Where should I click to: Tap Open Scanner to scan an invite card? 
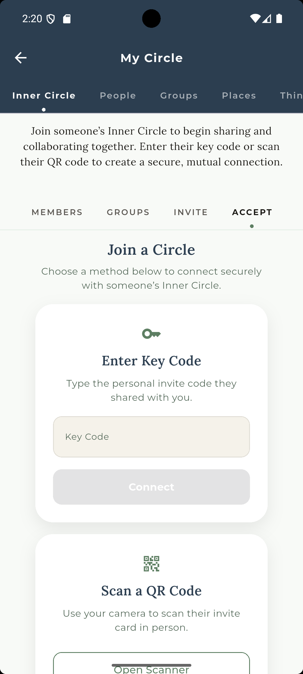[x=151, y=669]
